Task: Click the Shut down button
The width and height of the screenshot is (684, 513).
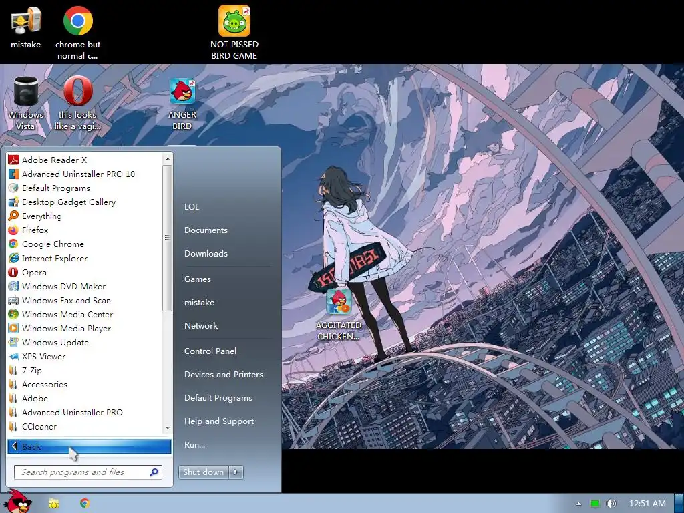Action: pos(204,472)
